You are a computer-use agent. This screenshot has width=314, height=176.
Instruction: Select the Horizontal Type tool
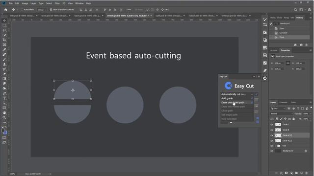click(4, 98)
